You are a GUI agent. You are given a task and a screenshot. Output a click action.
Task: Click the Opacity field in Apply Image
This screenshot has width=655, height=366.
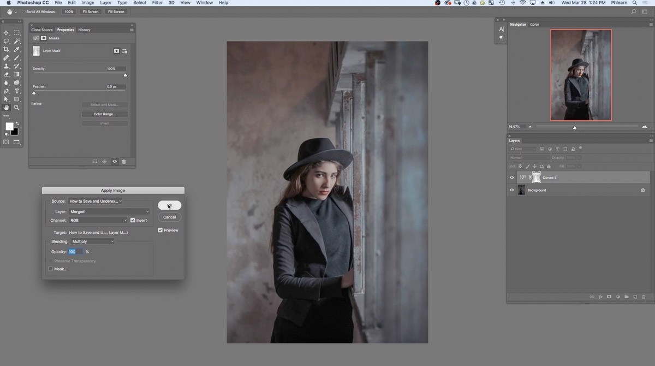[x=75, y=252]
